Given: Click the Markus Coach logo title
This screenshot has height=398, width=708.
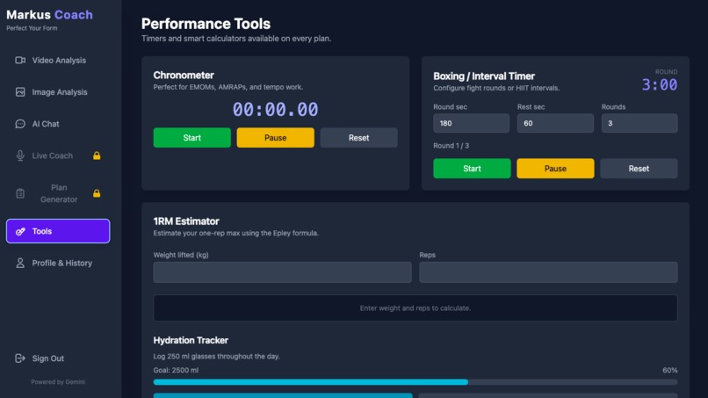Looking at the screenshot, I should click(x=50, y=15).
